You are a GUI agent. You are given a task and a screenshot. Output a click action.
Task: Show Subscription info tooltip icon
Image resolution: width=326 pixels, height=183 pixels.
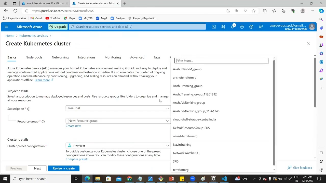[29, 109]
